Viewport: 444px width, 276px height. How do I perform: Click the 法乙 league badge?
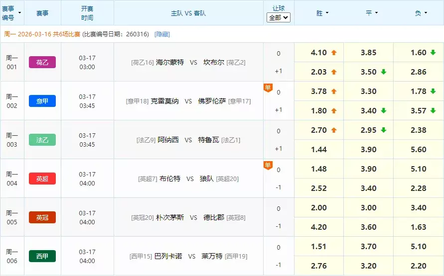(x=42, y=140)
